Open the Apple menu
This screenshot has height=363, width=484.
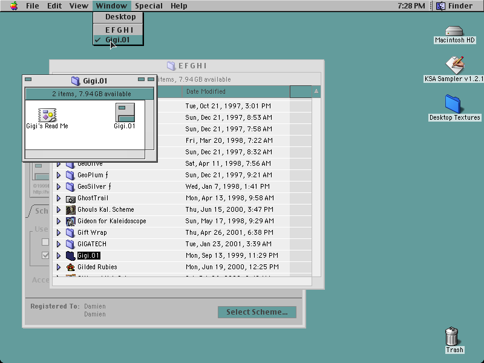pyautogui.click(x=14, y=5)
